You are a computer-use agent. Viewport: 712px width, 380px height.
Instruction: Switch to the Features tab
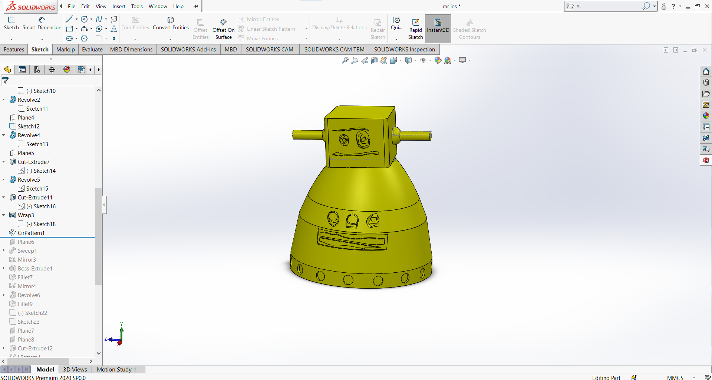pos(14,50)
